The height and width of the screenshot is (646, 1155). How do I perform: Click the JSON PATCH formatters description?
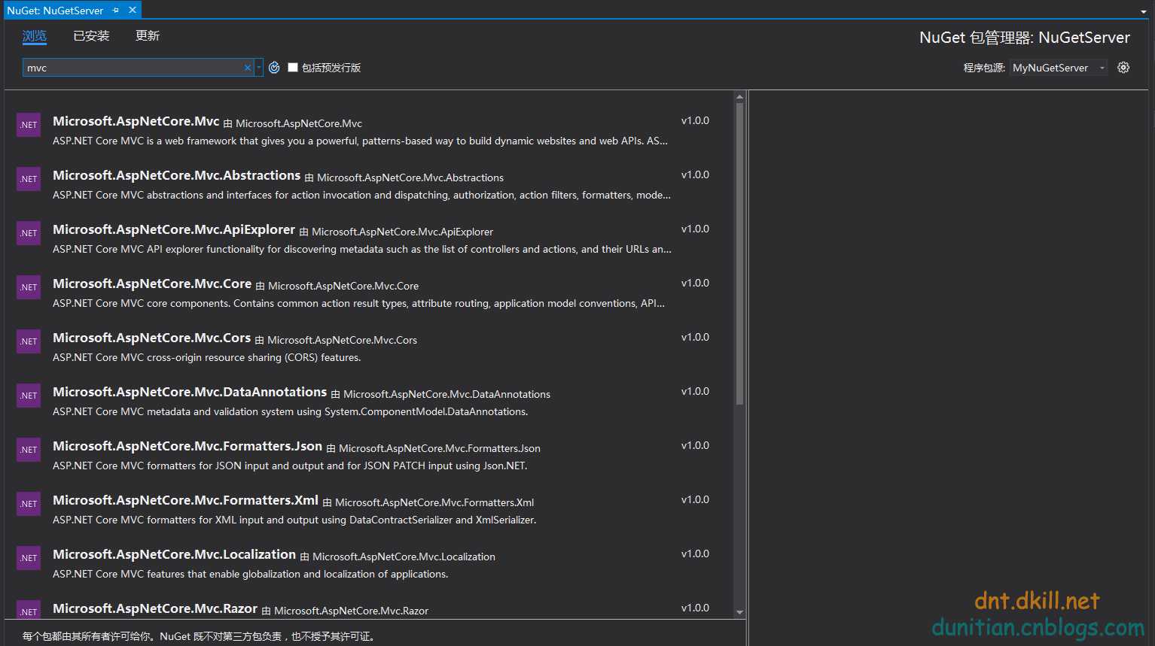click(x=290, y=466)
